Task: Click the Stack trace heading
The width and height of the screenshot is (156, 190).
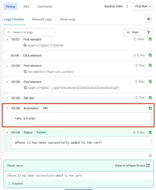Action: point(15,166)
